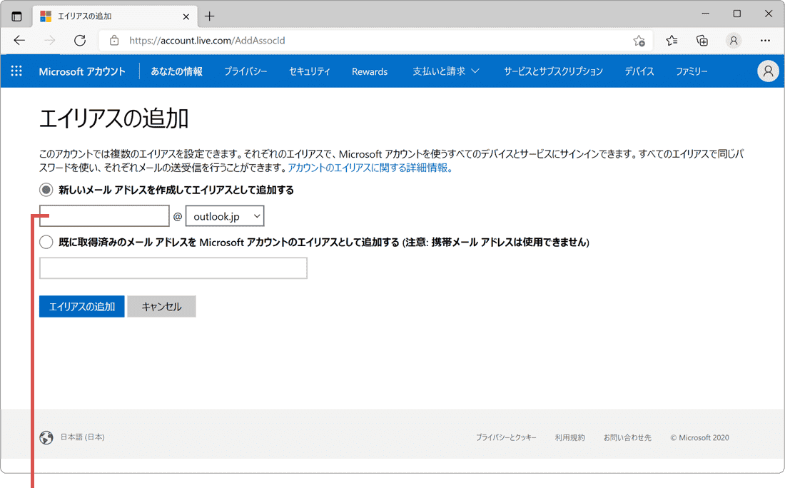Screen dimensions: 785x488
Task: Click the page refresh icon
Action: tap(78, 41)
